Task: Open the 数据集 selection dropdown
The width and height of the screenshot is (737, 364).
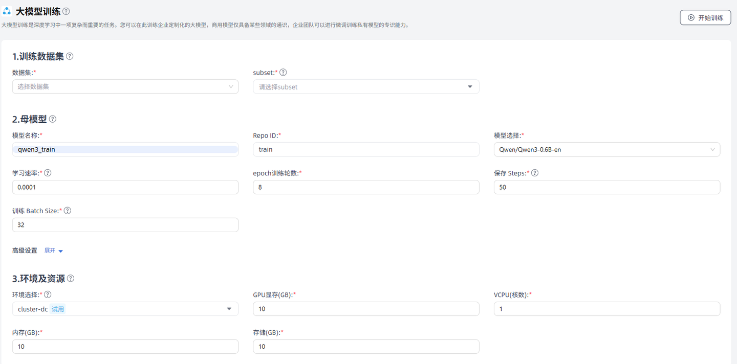Action: [x=125, y=86]
